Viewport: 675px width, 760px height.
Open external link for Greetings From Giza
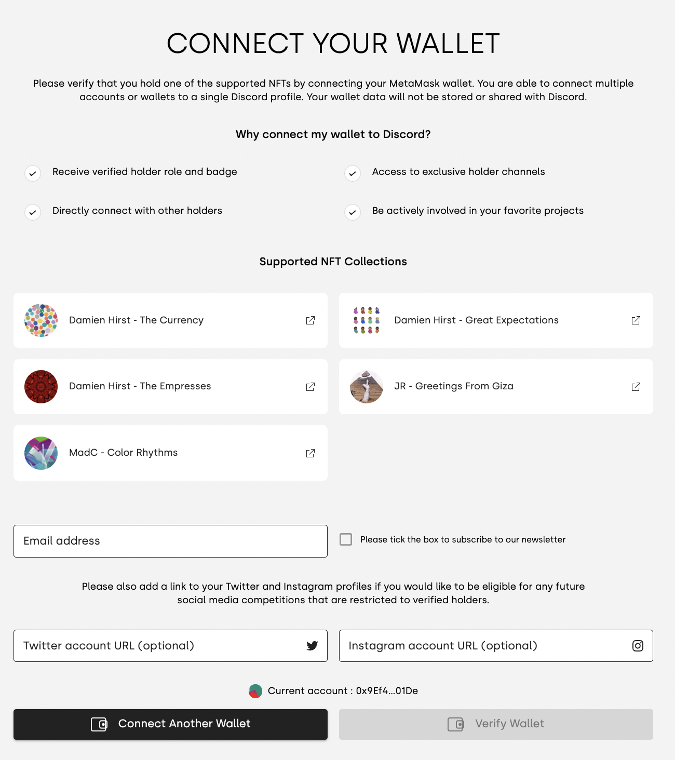point(636,387)
